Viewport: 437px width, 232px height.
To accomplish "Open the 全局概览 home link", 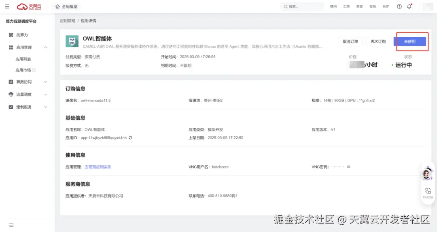I will (66, 6).
